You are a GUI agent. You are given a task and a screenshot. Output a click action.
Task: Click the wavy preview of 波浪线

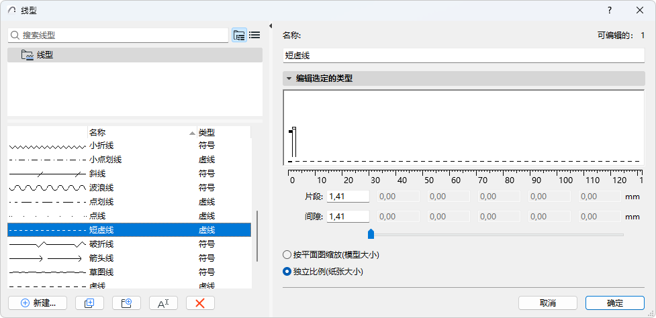click(x=47, y=188)
